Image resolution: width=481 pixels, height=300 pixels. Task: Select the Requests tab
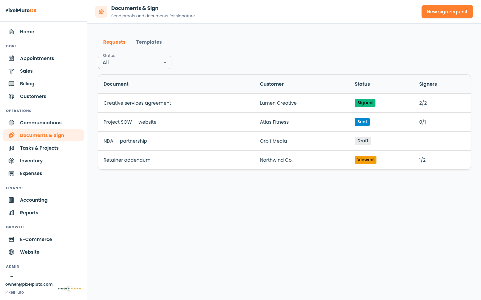pos(114,42)
